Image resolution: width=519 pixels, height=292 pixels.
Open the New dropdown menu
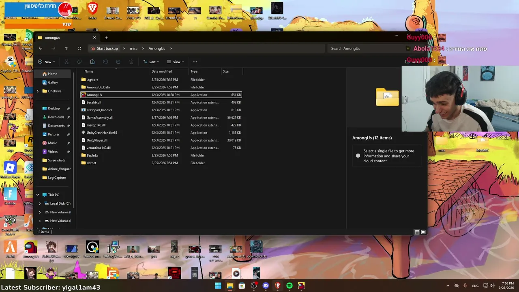[46, 62]
